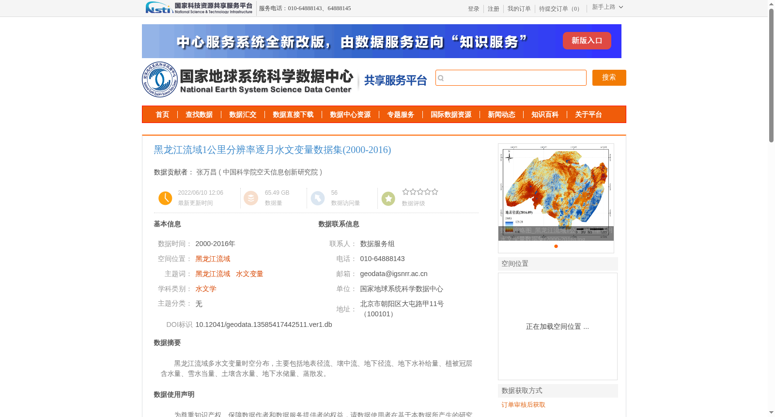Click scrollbar up arrow

click(x=771, y=4)
